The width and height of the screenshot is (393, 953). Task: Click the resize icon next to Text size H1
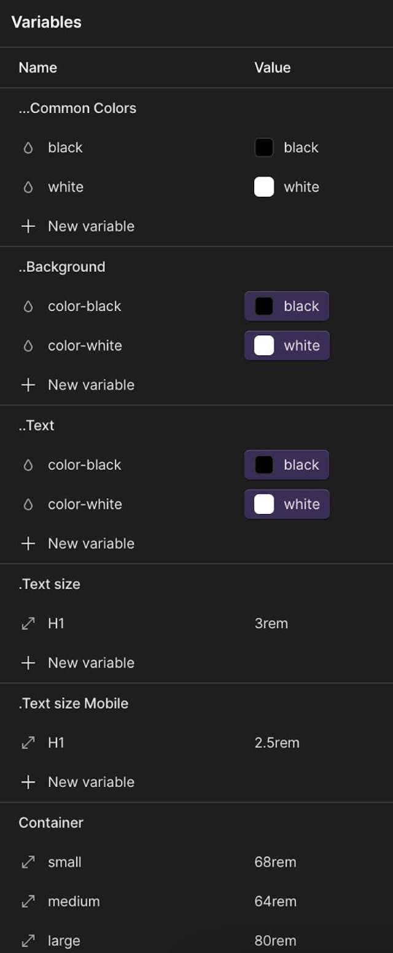point(28,623)
